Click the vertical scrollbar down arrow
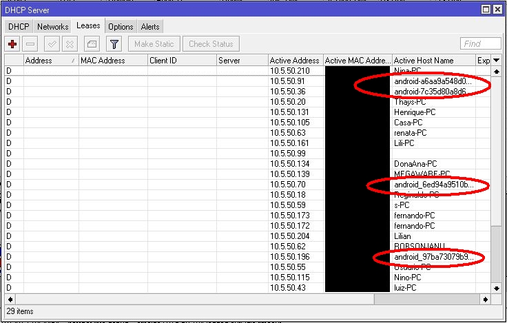The image size is (507, 323). (x=497, y=288)
